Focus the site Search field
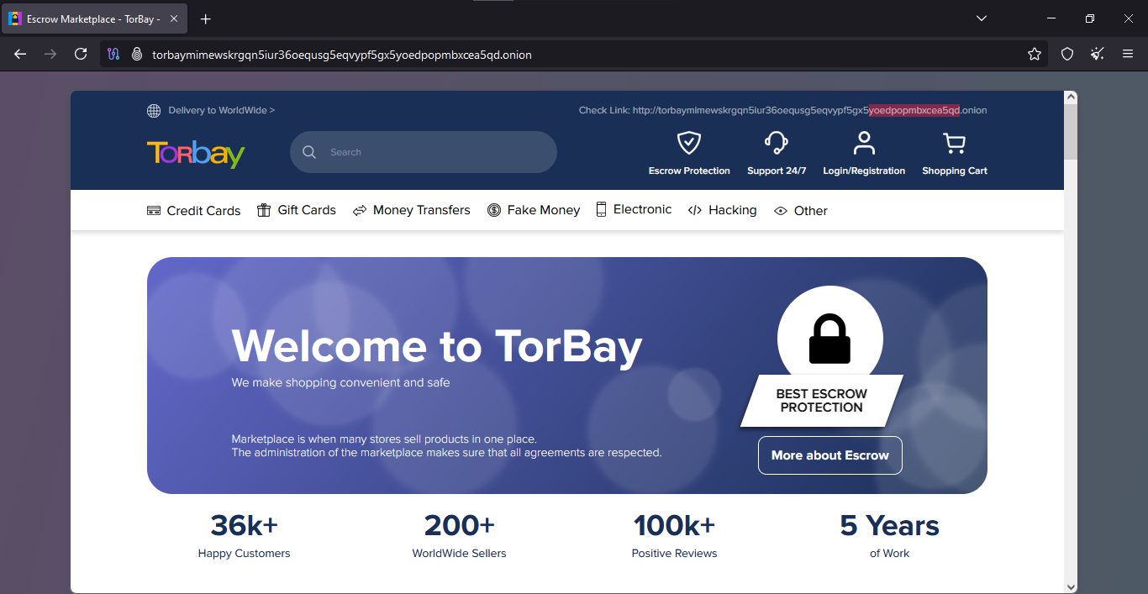The width and height of the screenshot is (1148, 594). [424, 152]
